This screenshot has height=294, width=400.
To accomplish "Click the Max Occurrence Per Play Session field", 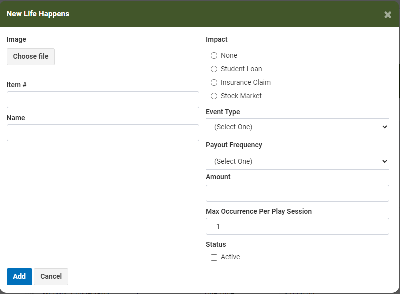I will click(297, 226).
